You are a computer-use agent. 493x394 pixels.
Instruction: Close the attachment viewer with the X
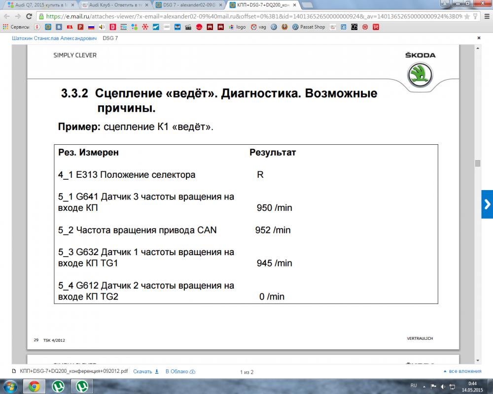[479, 38]
